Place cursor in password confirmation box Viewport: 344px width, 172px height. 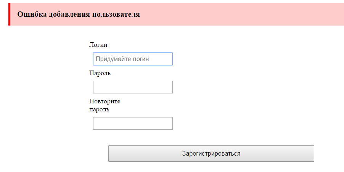(133, 123)
